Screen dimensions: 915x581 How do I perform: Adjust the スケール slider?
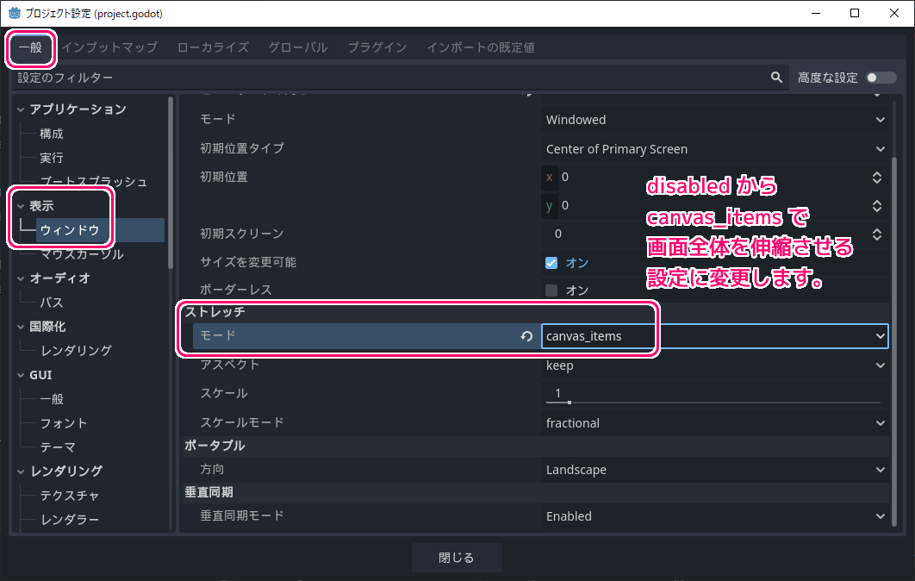(713, 403)
